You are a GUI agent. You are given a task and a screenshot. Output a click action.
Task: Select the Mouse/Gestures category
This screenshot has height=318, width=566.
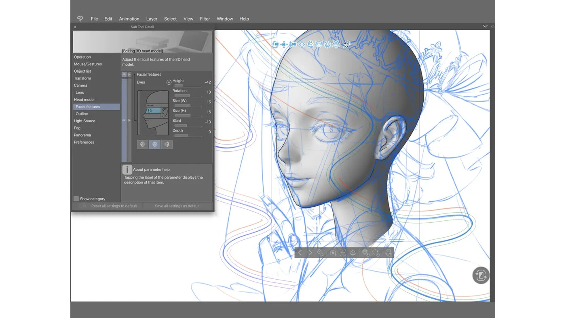(x=88, y=64)
